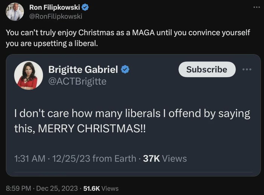Open the @RonFilipkowski handle link
This screenshot has height=195, width=264.
[x=55, y=16]
